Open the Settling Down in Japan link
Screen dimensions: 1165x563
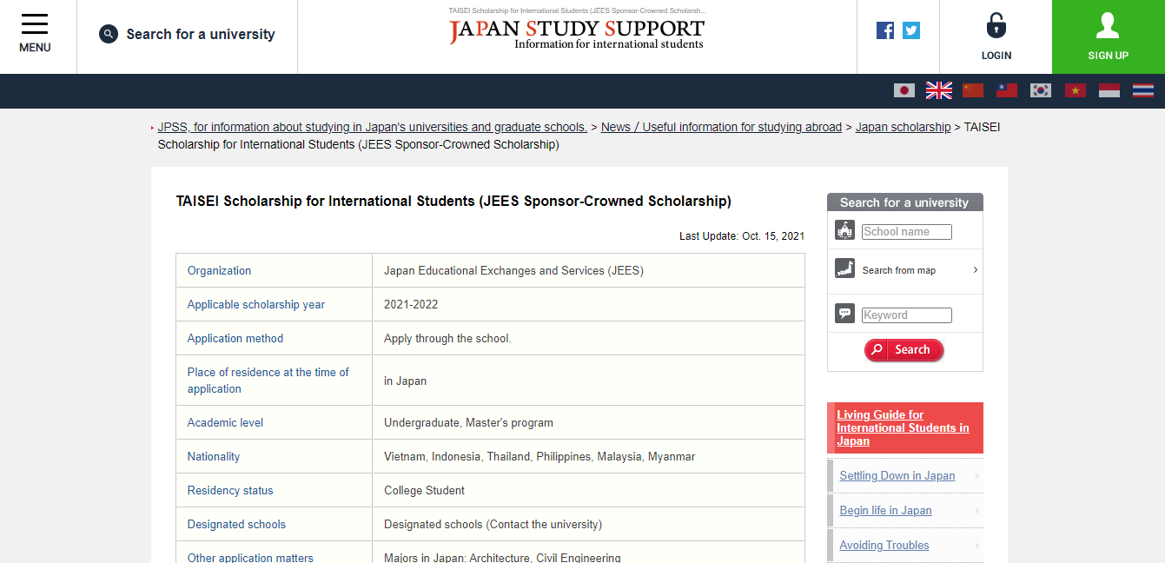tap(897, 476)
